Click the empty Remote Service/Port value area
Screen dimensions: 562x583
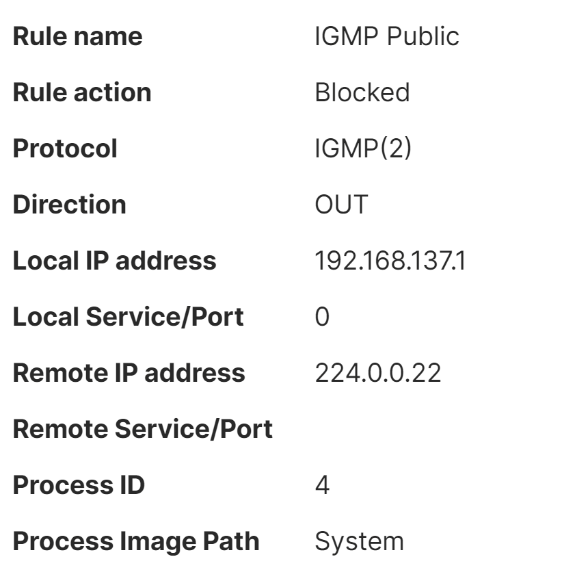click(x=383, y=429)
